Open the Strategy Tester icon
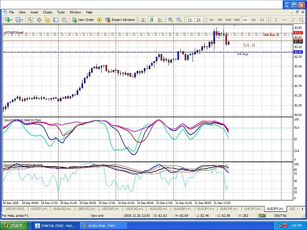Image resolution: width=307 pixels, height=230 pixels. click(64, 20)
